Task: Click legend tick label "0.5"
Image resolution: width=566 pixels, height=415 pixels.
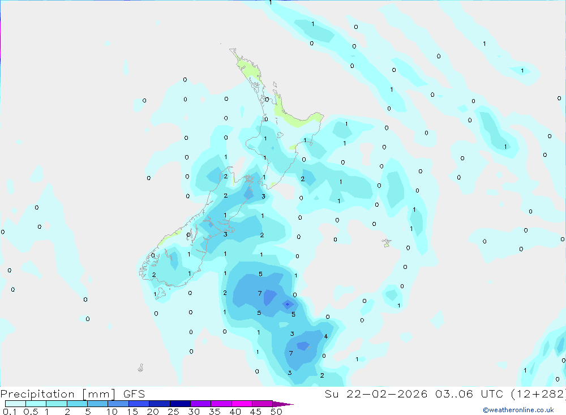Action: point(31,412)
